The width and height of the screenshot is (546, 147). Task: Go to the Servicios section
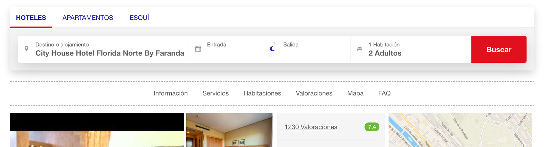pos(216,93)
